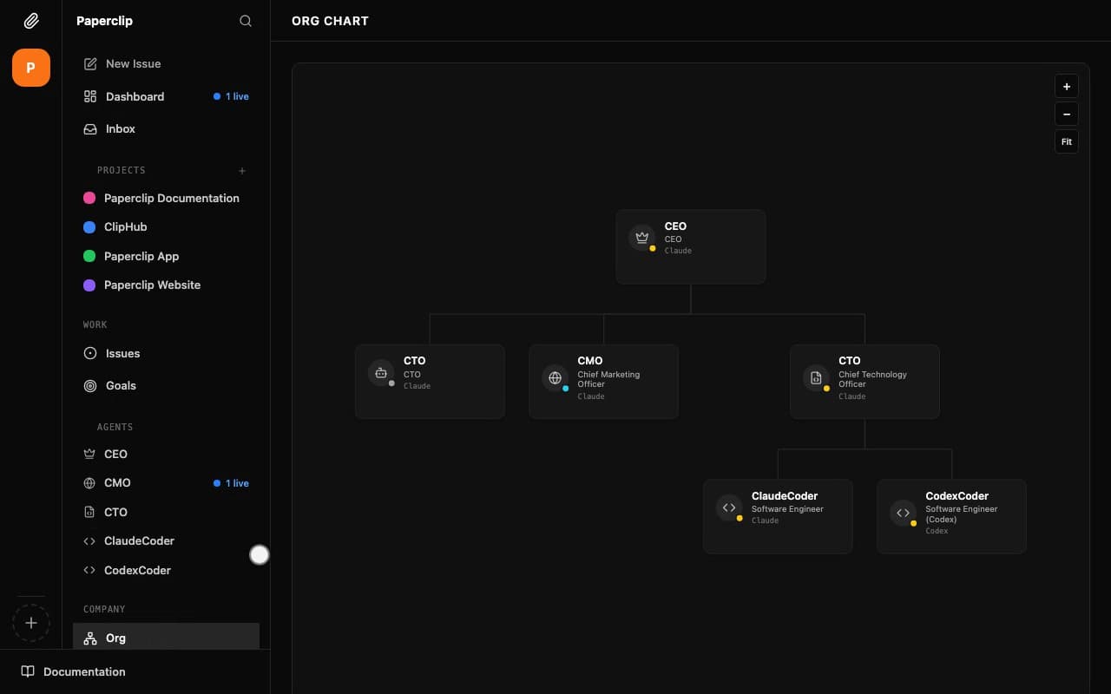
Task: Open the Dashboard page
Action: pos(166,96)
